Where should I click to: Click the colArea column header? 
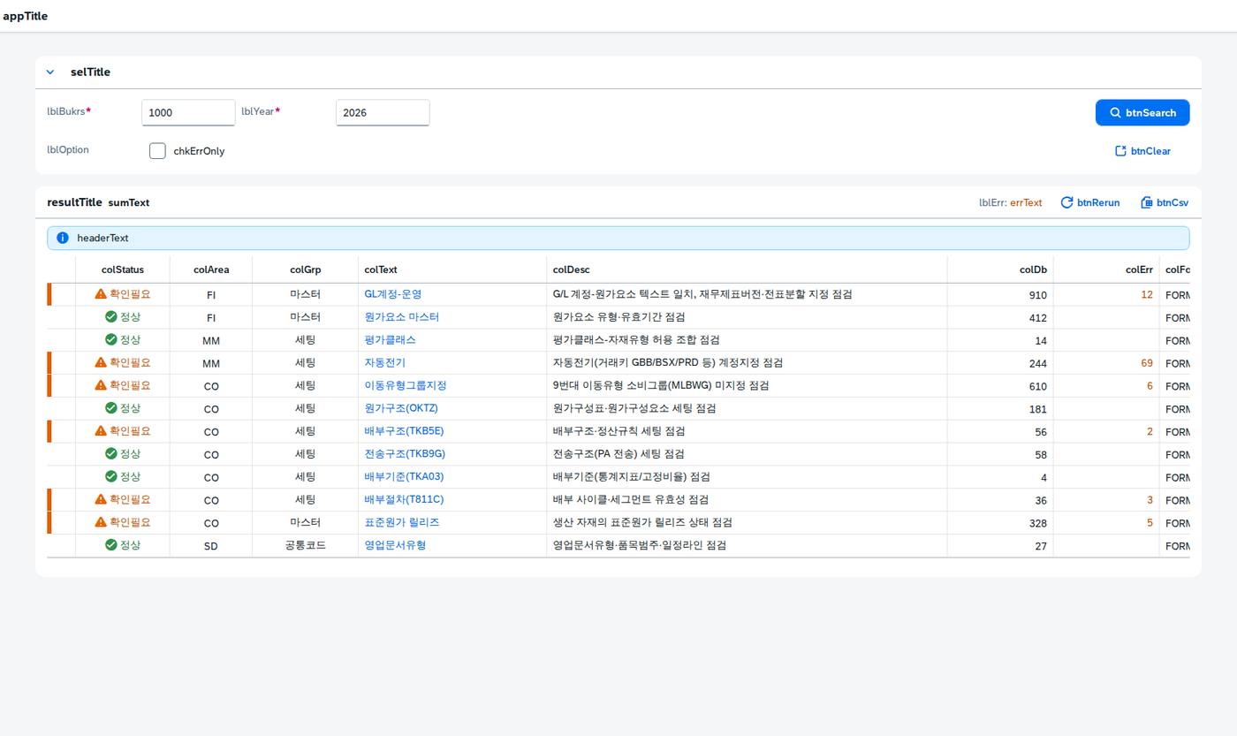coord(211,269)
